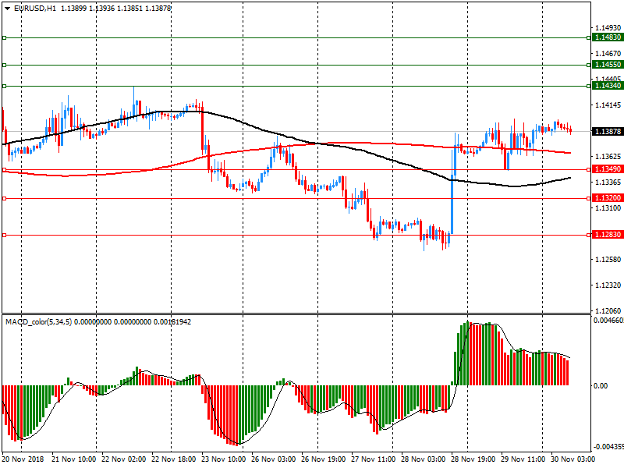Click left square handle of 1.14550 line
624x468 pixels.
point(4,65)
